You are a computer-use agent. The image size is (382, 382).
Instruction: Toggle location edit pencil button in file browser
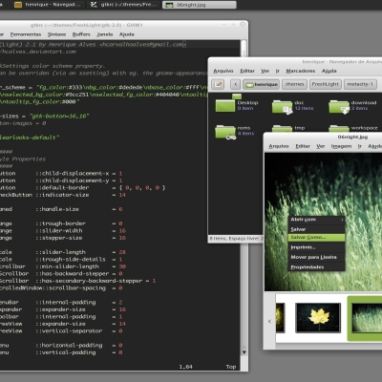(x=219, y=84)
